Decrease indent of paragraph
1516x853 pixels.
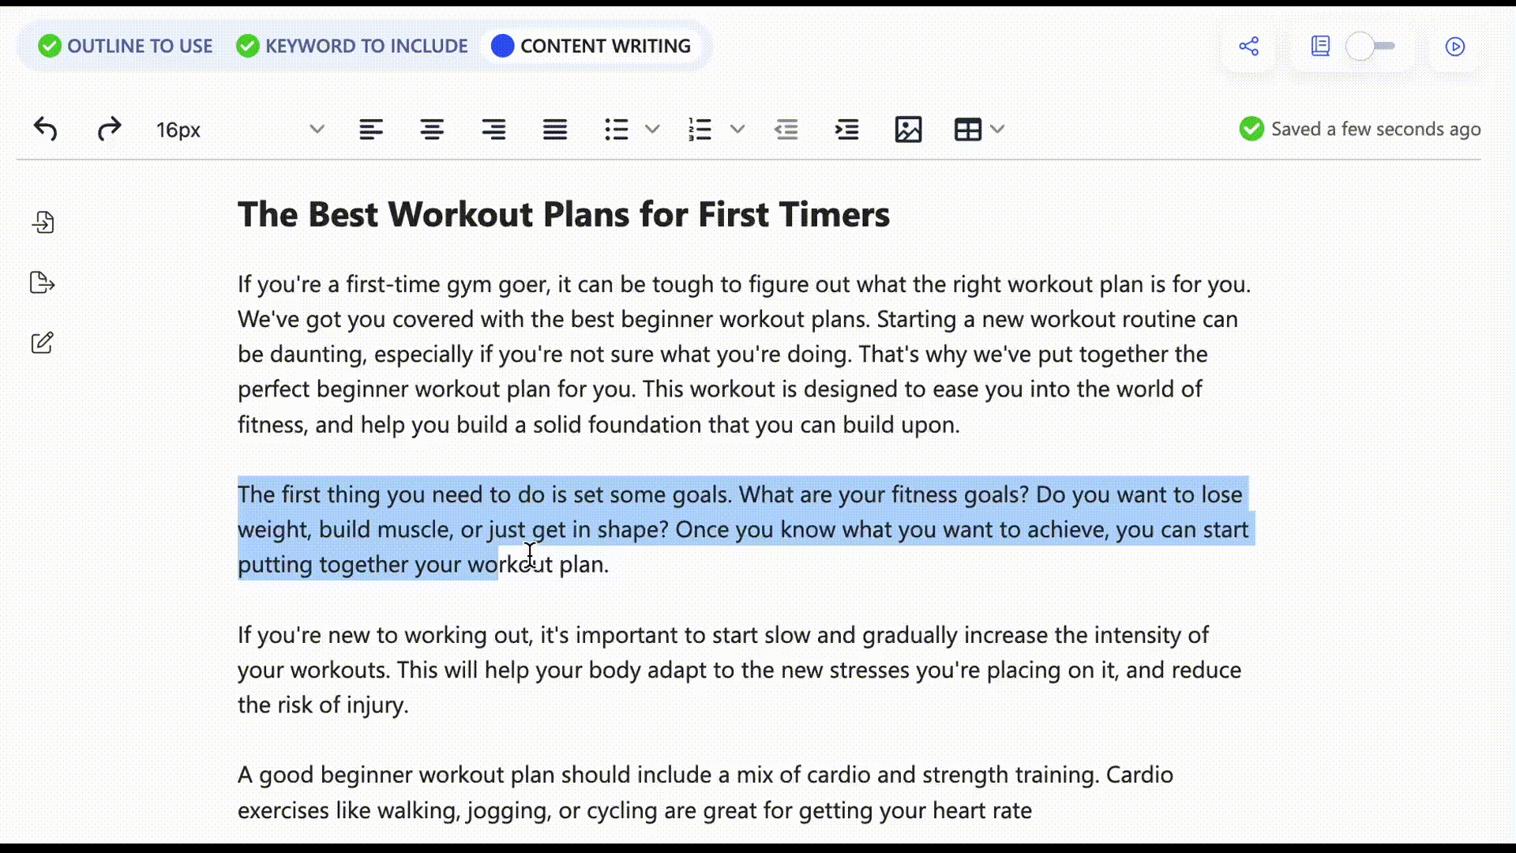786,129
